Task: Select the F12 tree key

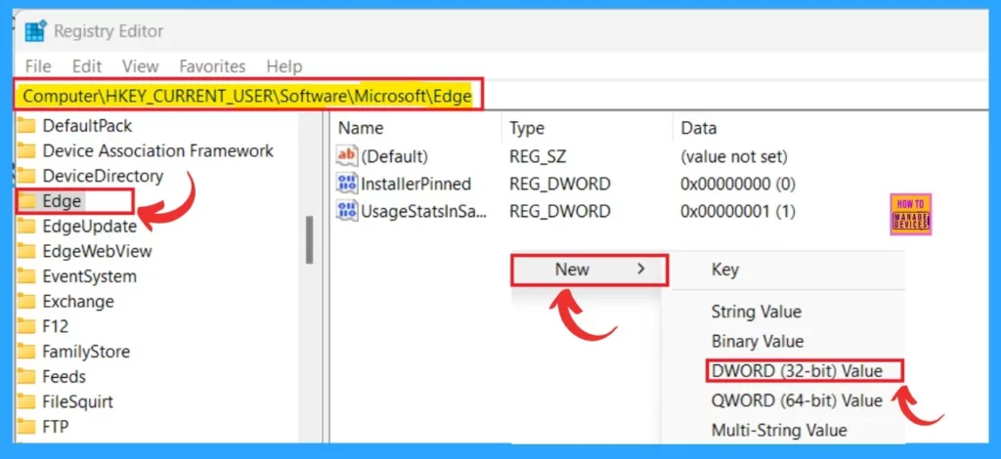Action: tap(55, 326)
